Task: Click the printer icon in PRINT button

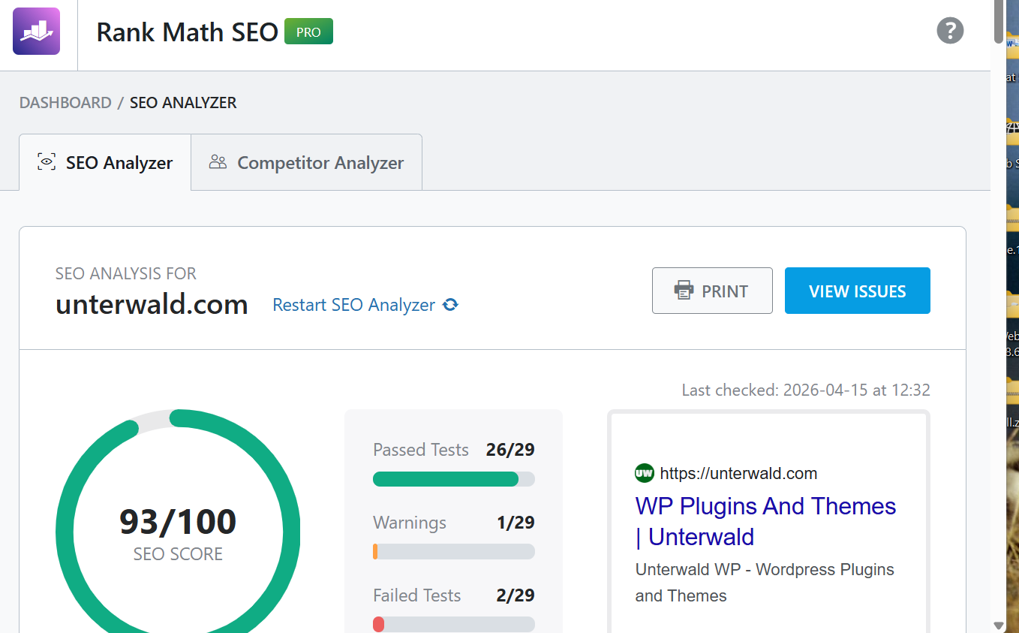Action: coord(684,291)
